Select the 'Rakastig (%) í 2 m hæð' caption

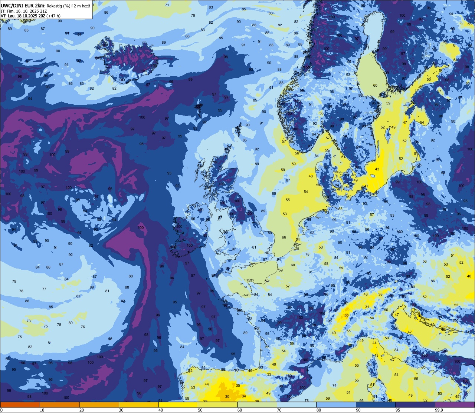coord(68,6)
